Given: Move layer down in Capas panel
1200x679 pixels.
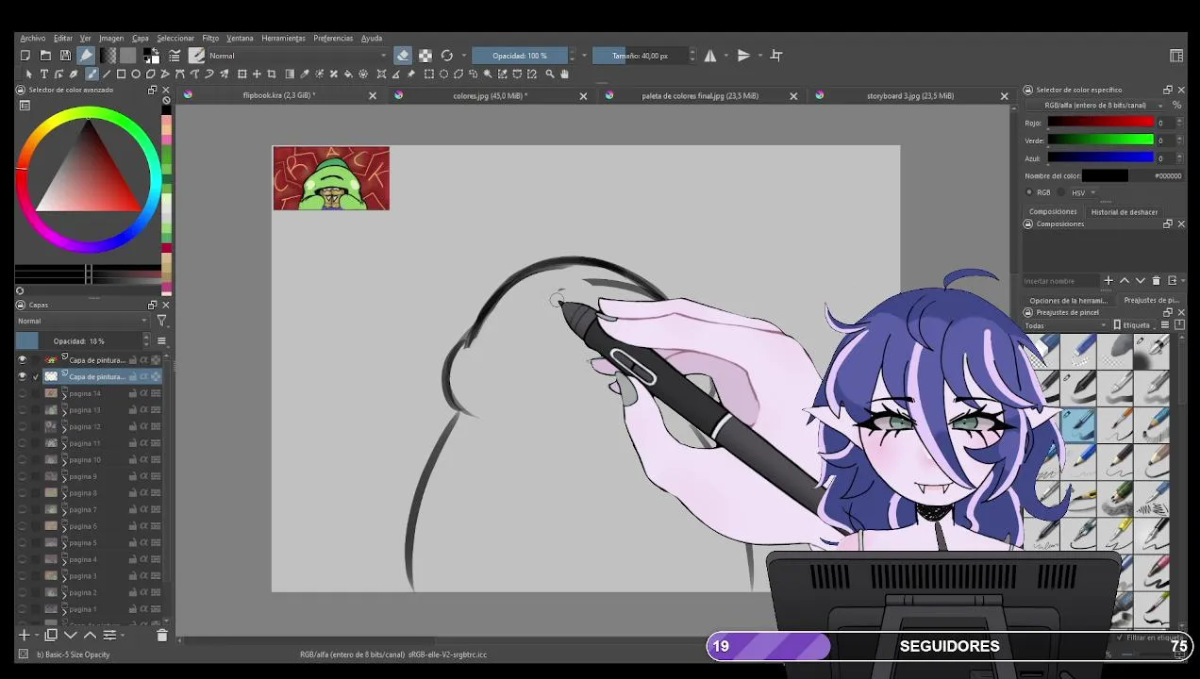Looking at the screenshot, I should [x=70, y=636].
